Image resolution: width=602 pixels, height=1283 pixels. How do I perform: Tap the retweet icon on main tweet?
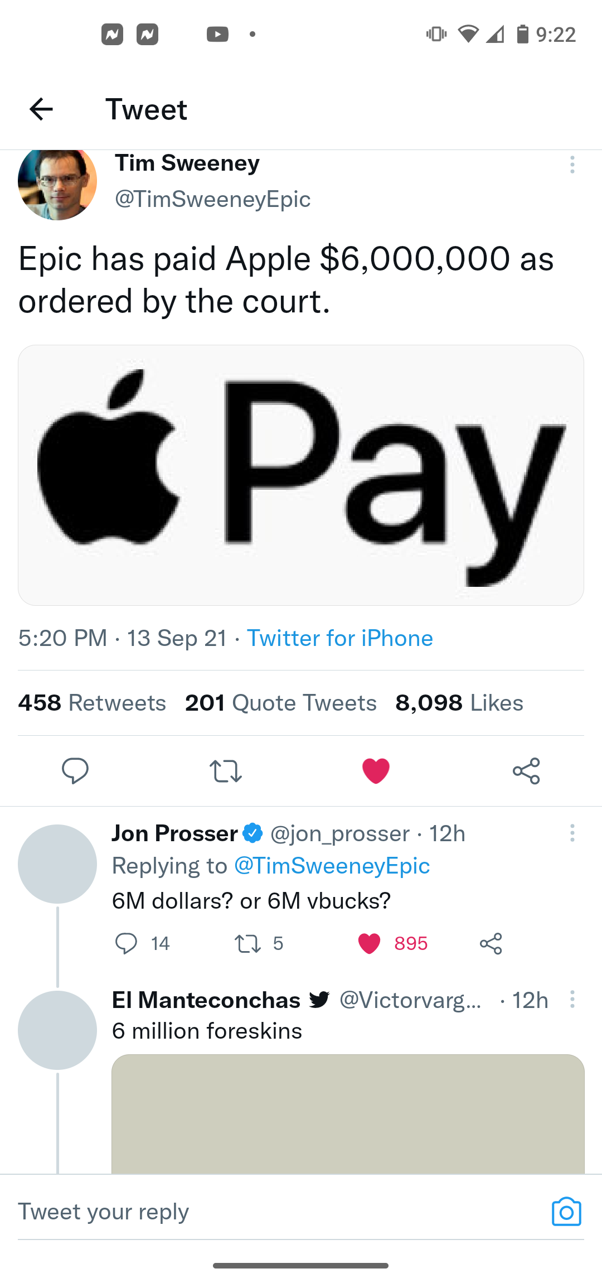[225, 771]
